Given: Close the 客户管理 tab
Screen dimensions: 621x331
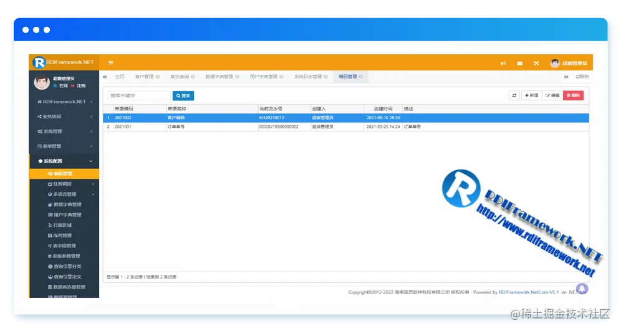Looking at the screenshot, I should click(158, 77).
